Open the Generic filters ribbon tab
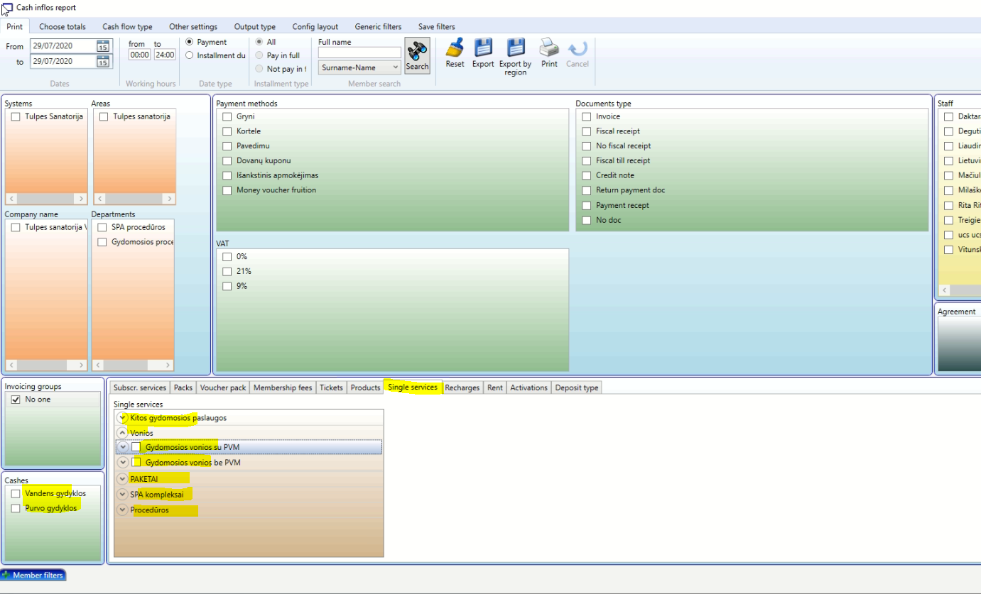 tap(378, 27)
